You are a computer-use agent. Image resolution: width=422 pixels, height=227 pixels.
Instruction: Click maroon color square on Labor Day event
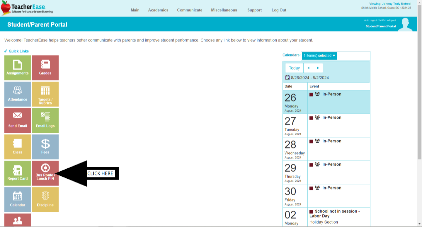[311, 212]
